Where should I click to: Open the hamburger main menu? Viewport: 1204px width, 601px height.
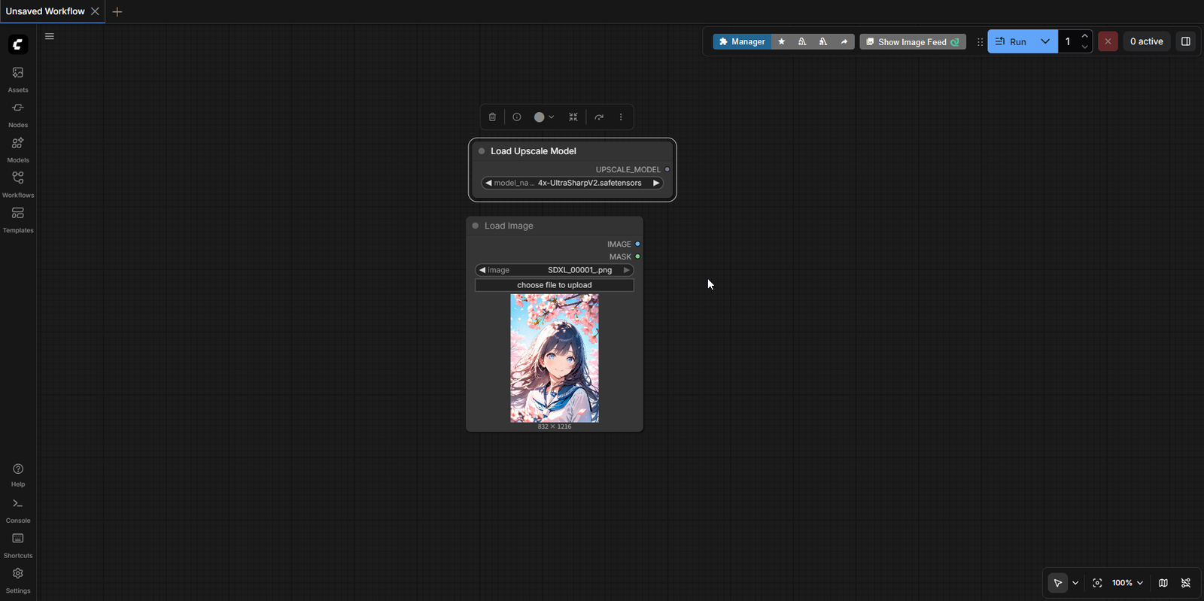coord(50,36)
